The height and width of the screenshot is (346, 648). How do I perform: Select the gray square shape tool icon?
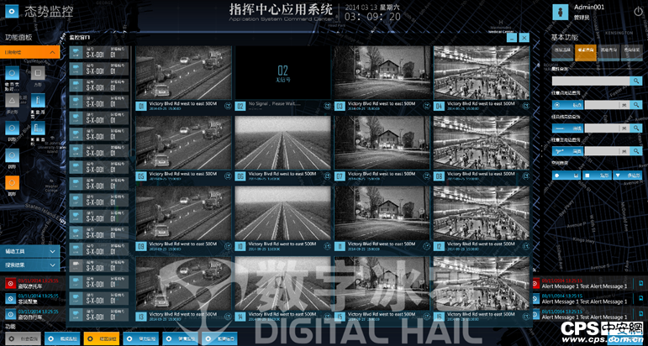pos(36,75)
